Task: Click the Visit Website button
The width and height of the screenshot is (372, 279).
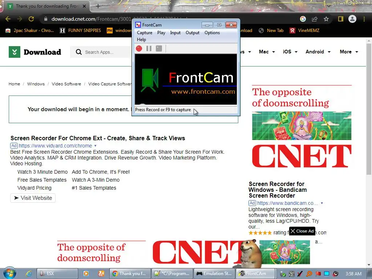Action: 33,198
